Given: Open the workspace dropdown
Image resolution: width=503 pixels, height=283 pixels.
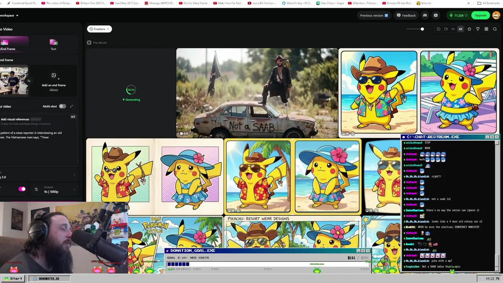Looking at the screenshot, I should [x=9, y=15].
